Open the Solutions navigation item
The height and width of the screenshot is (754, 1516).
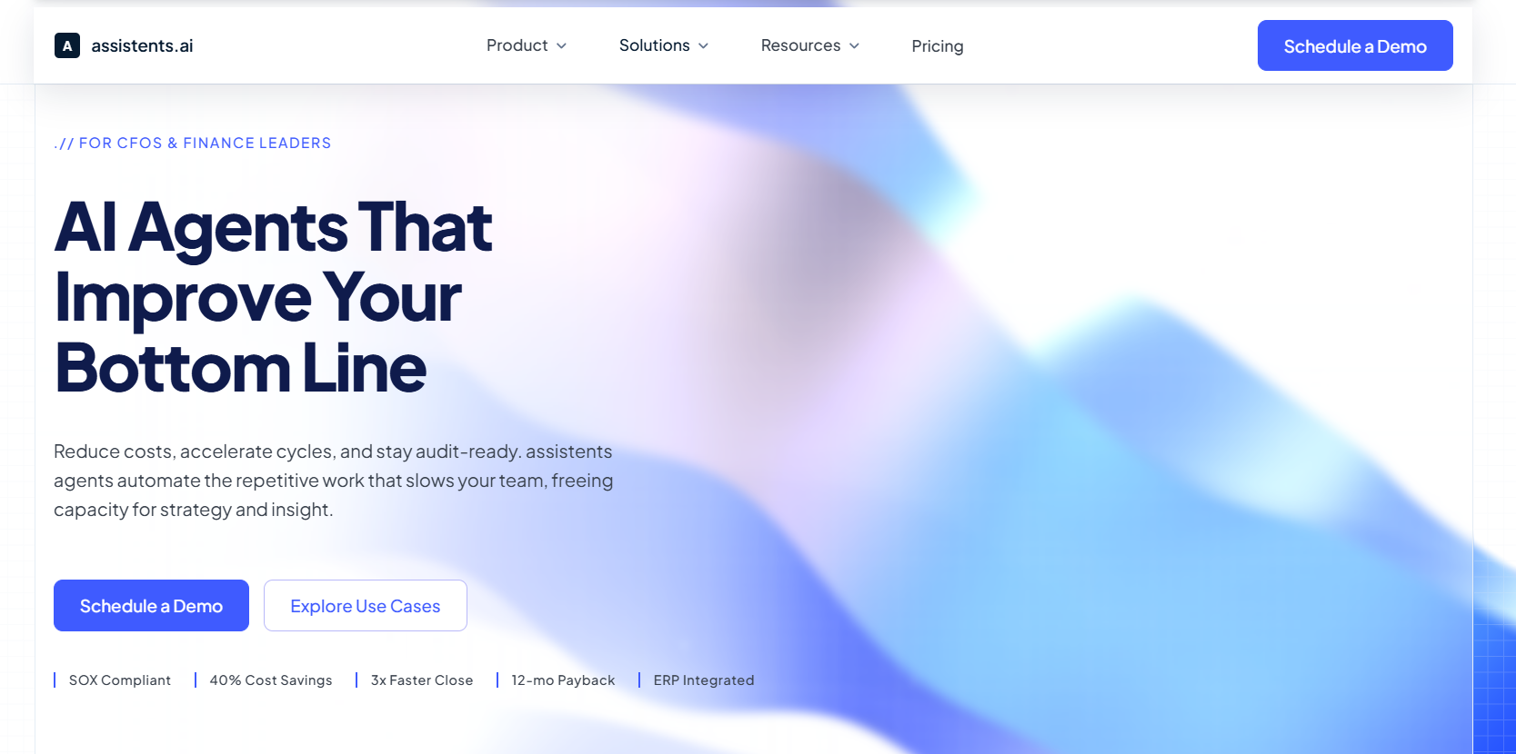click(x=664, y=45)
